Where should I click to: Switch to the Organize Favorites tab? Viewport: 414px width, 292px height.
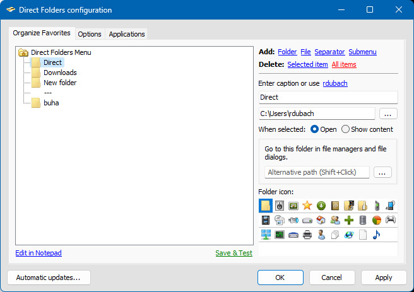[x=42, y=33]
